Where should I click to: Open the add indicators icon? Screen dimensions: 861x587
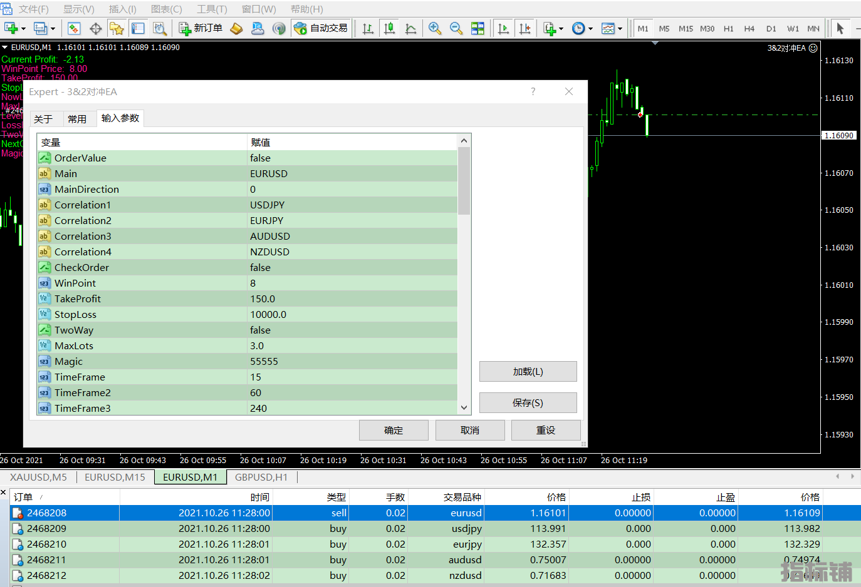[x=550, y=28]
